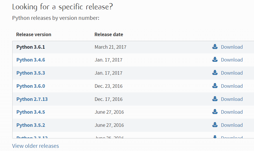Open the Python 3.6.1 release page
Screen dimensions: 254x151
30,47
